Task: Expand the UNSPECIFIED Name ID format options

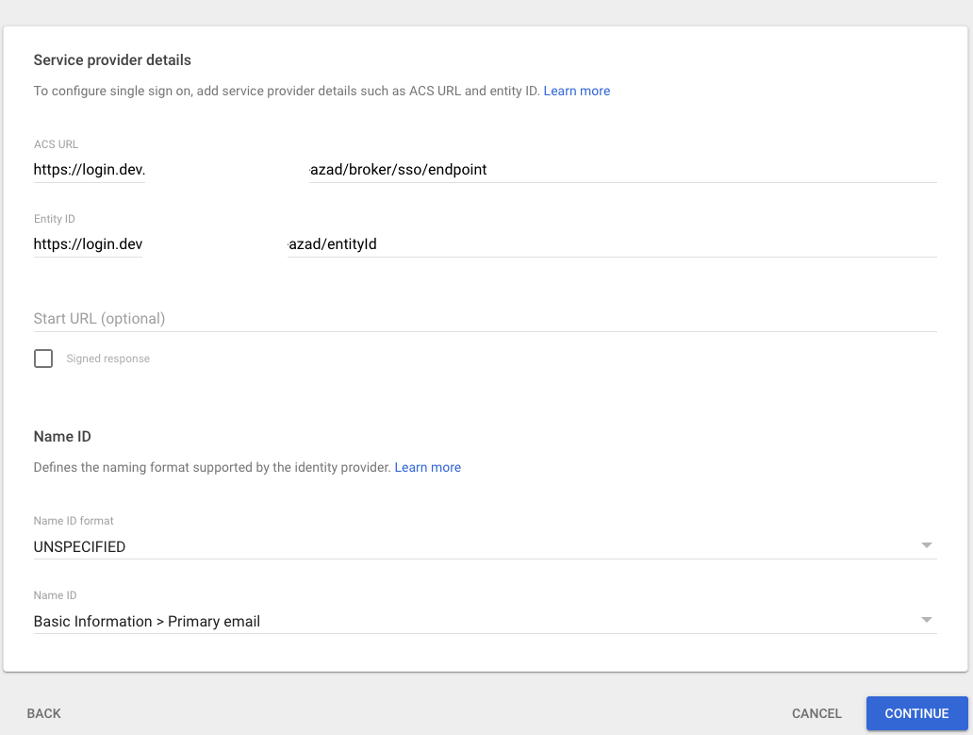Action: (927, 544)
